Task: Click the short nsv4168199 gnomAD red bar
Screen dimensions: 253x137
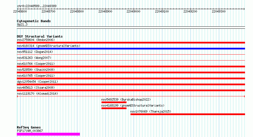Action: pyautogui.click(x=114, y=108)
